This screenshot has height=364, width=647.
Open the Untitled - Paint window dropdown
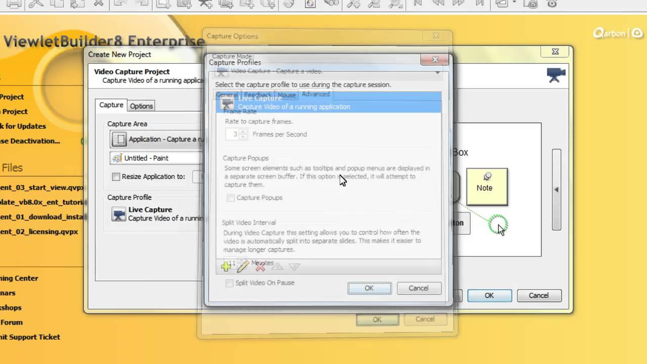coord(157,158)
